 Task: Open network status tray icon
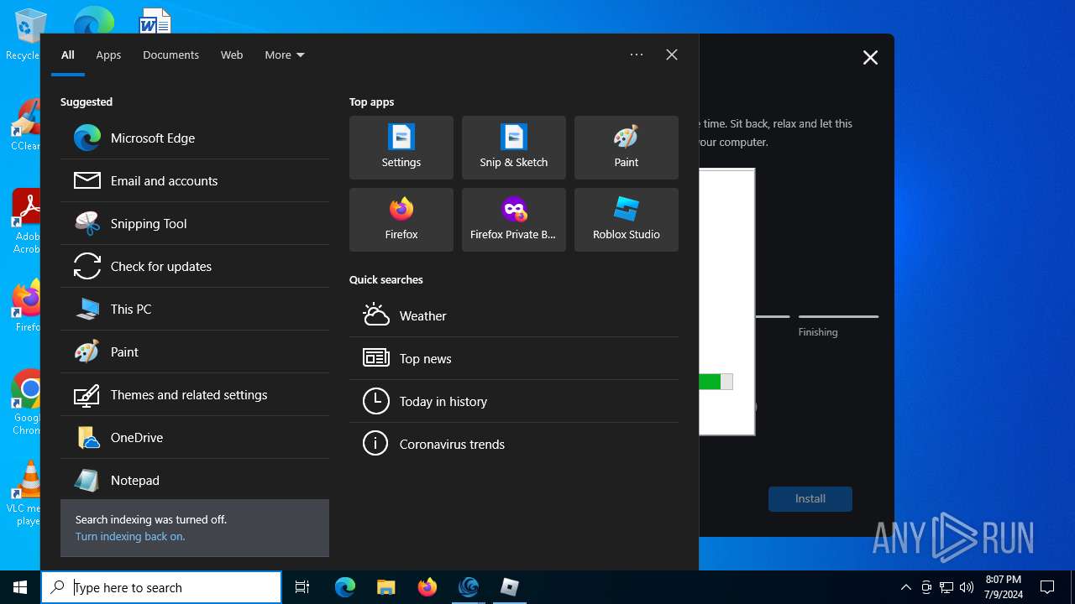(x=947, y=587)
